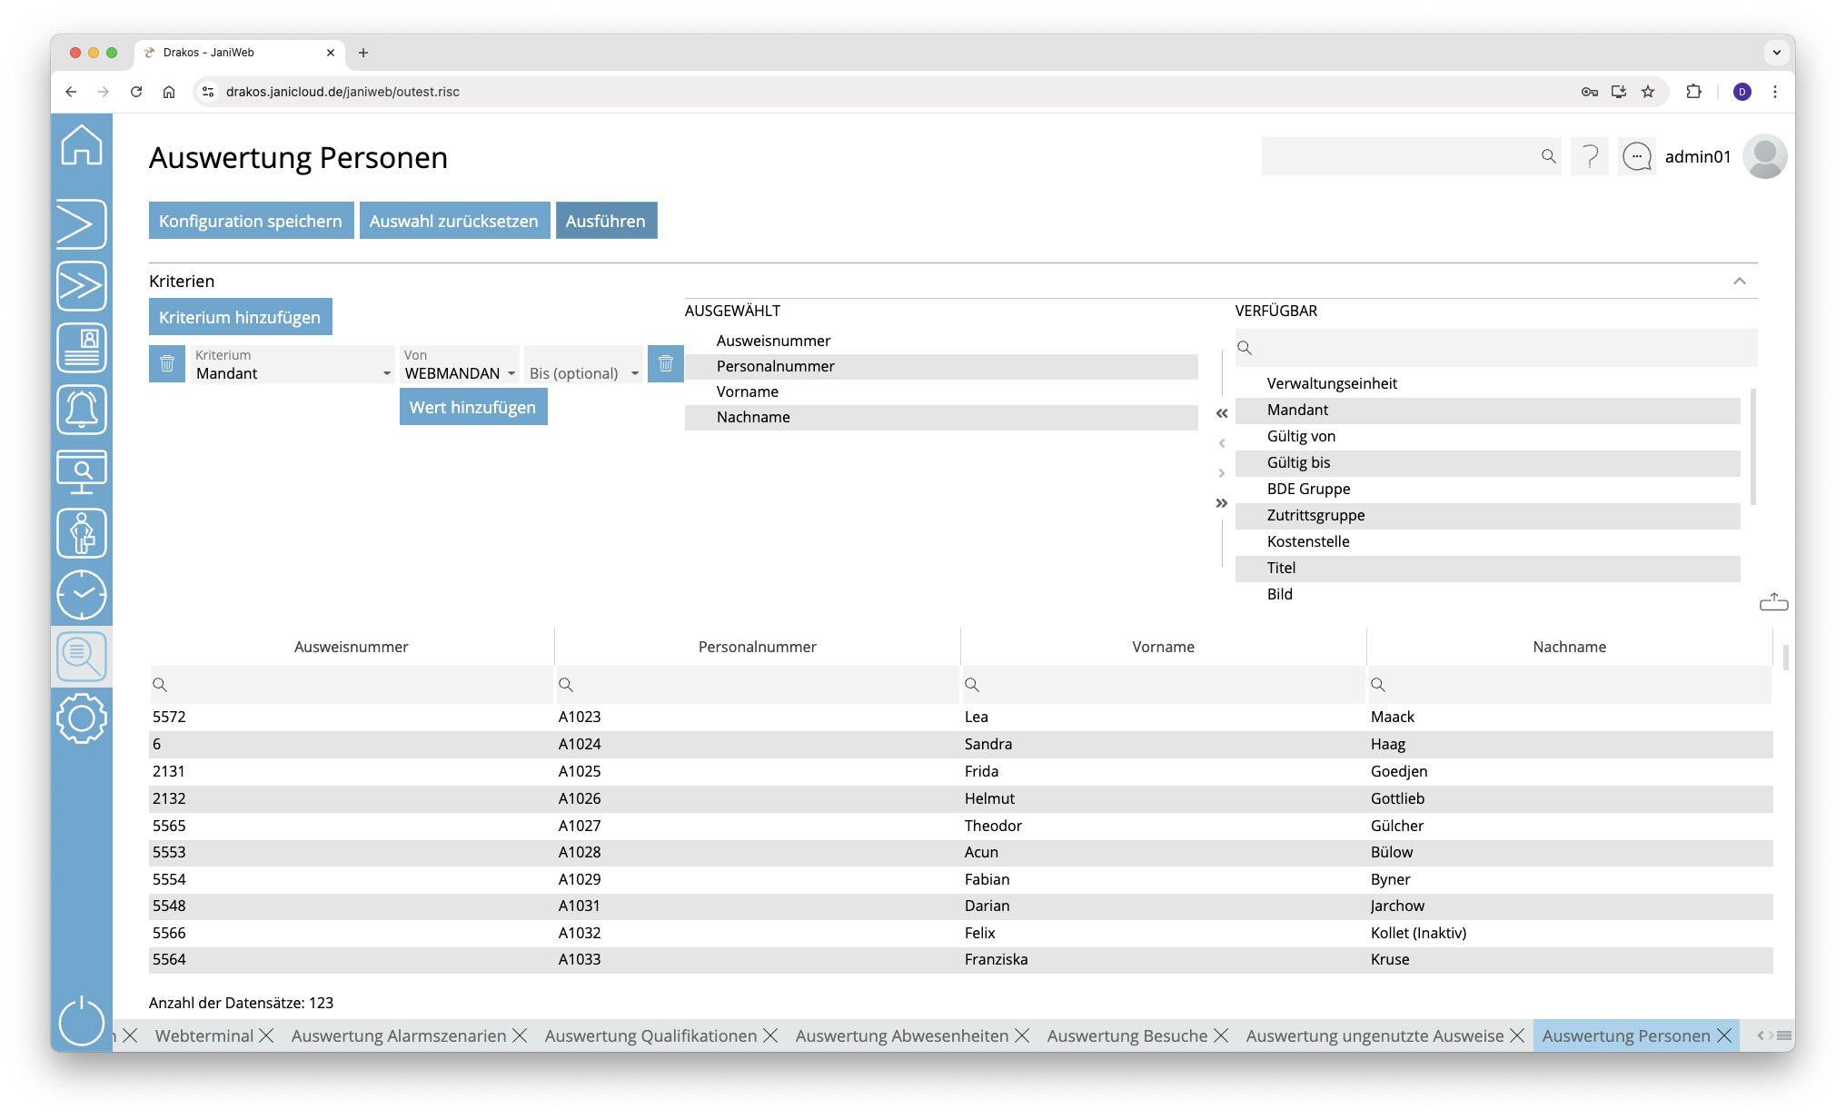The width and height of the screenshot is (1846, 1119).
Task: Open the help question mark icon
Action: [x=1590, y=157]
